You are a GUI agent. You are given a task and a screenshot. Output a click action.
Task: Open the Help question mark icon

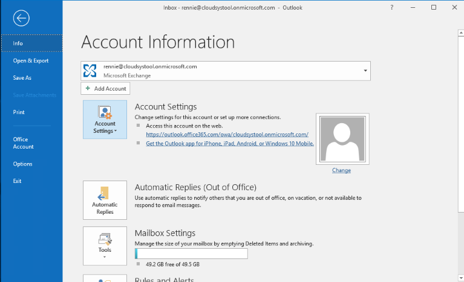[x=392, y=7]
